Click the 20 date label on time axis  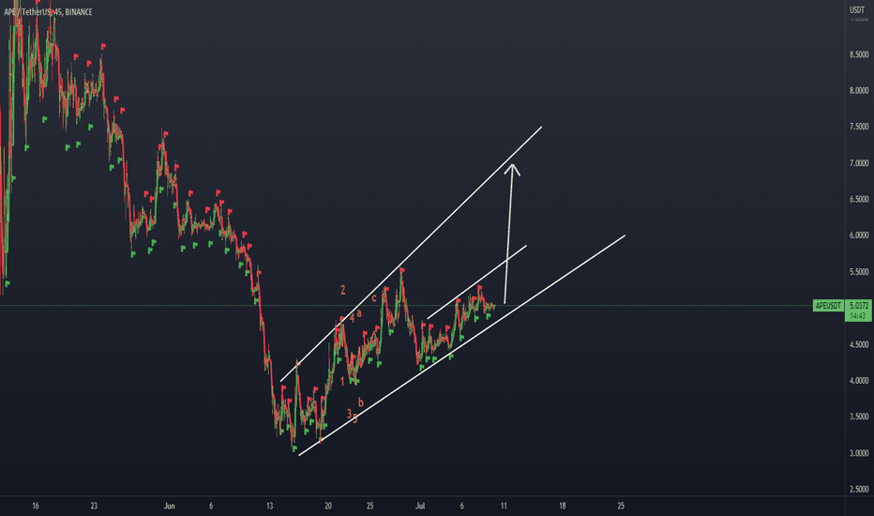[328, 506]
